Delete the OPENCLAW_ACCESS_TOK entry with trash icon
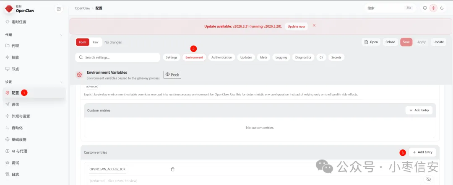Viewport: 453px width, 185px height. pos(173,170)
